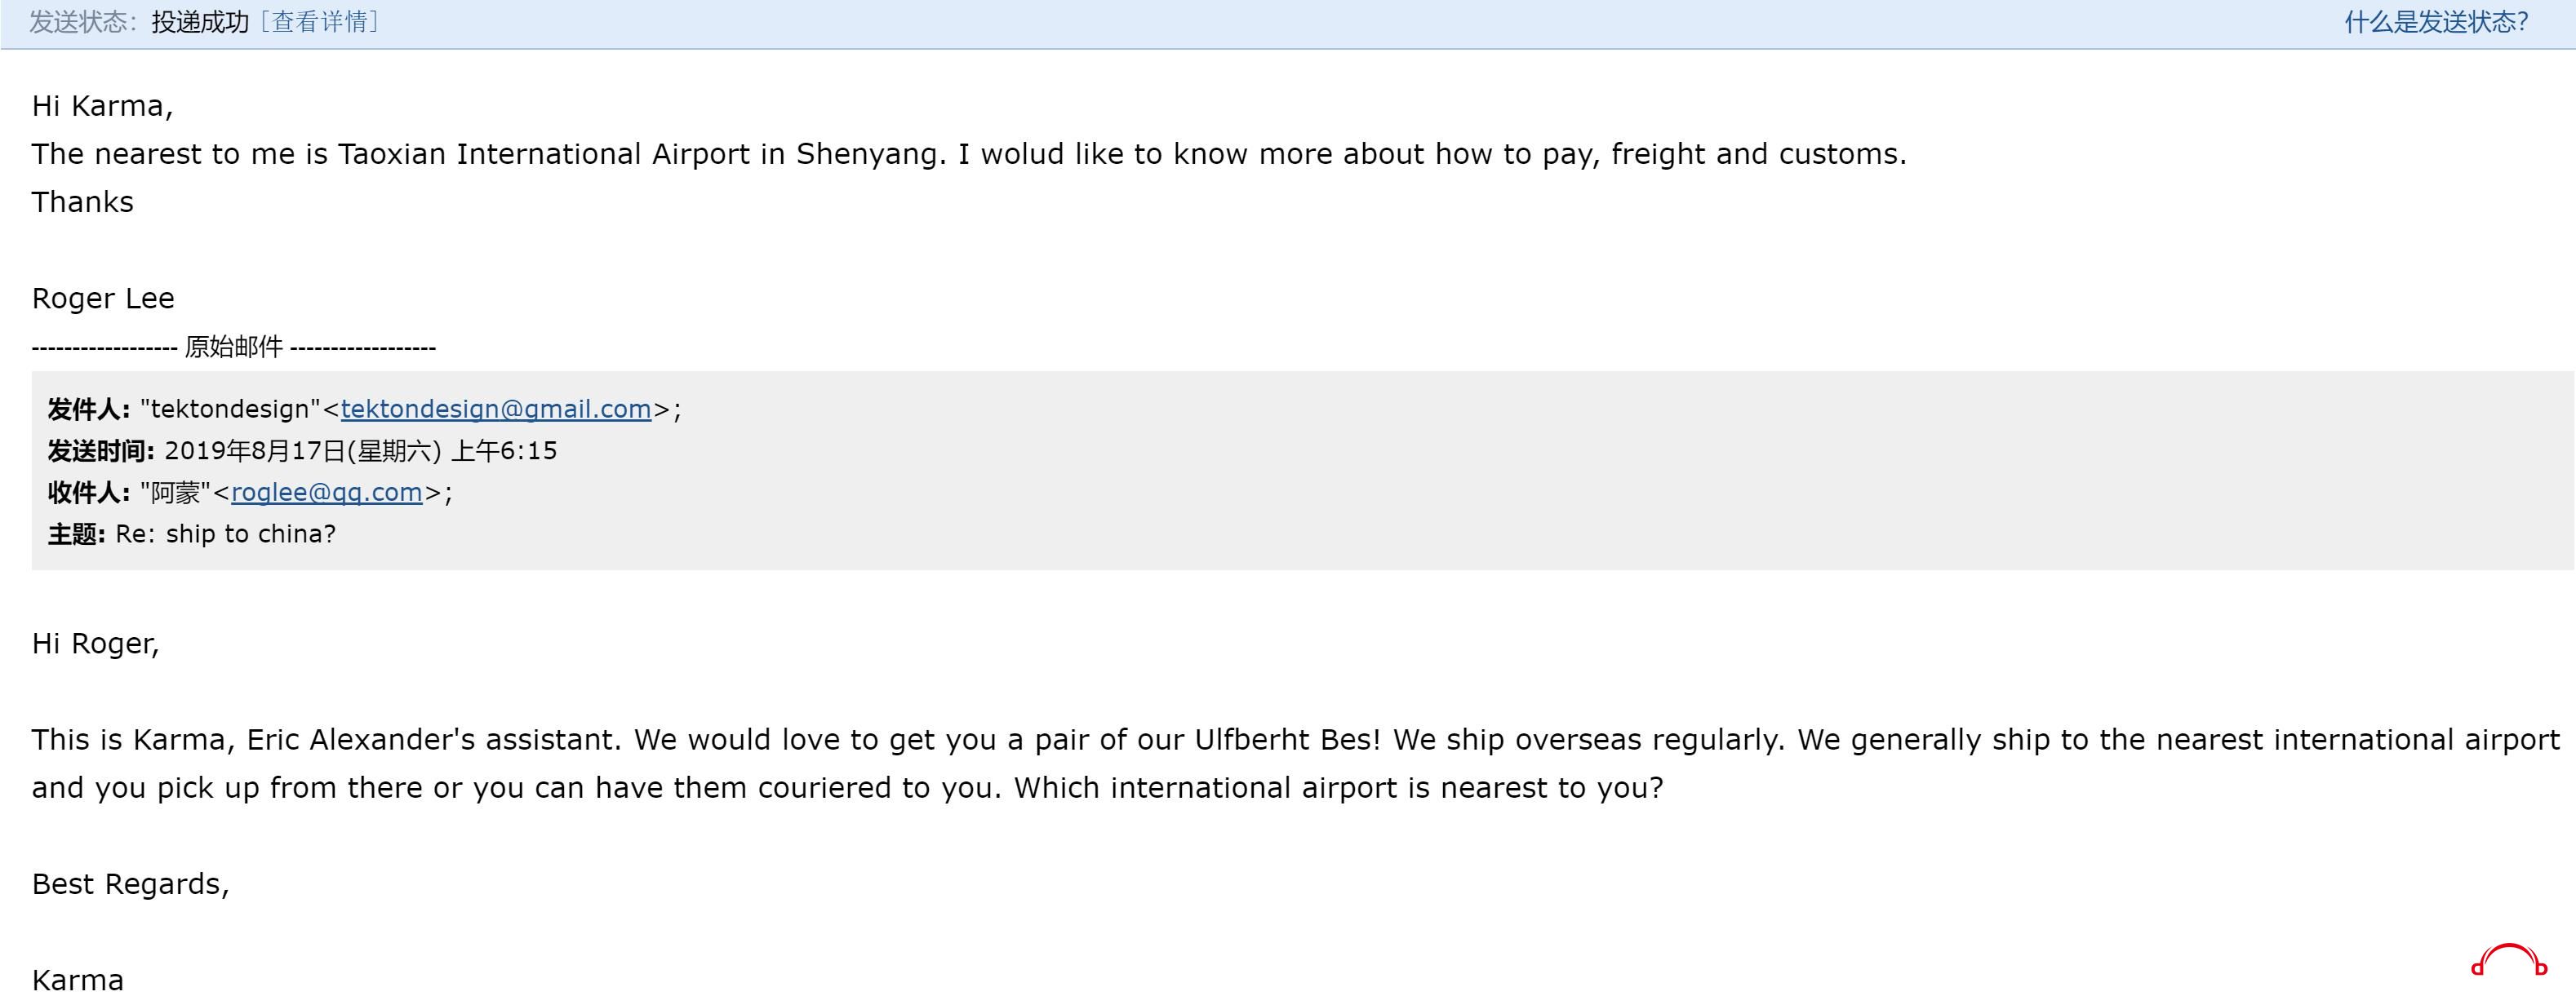Open the tektondesign@gmail.com sender address link
Image resolution: width=2576 pixels, height=996 pixels.
pyautogui.click(x=496, y=409)
